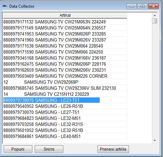
Task: Click the Artikal column header
Action: click(x=65, y=15)
